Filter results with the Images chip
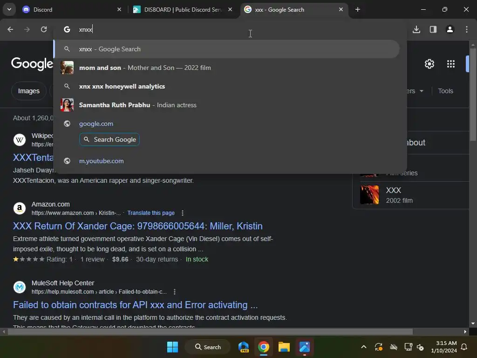 point(28,91)
